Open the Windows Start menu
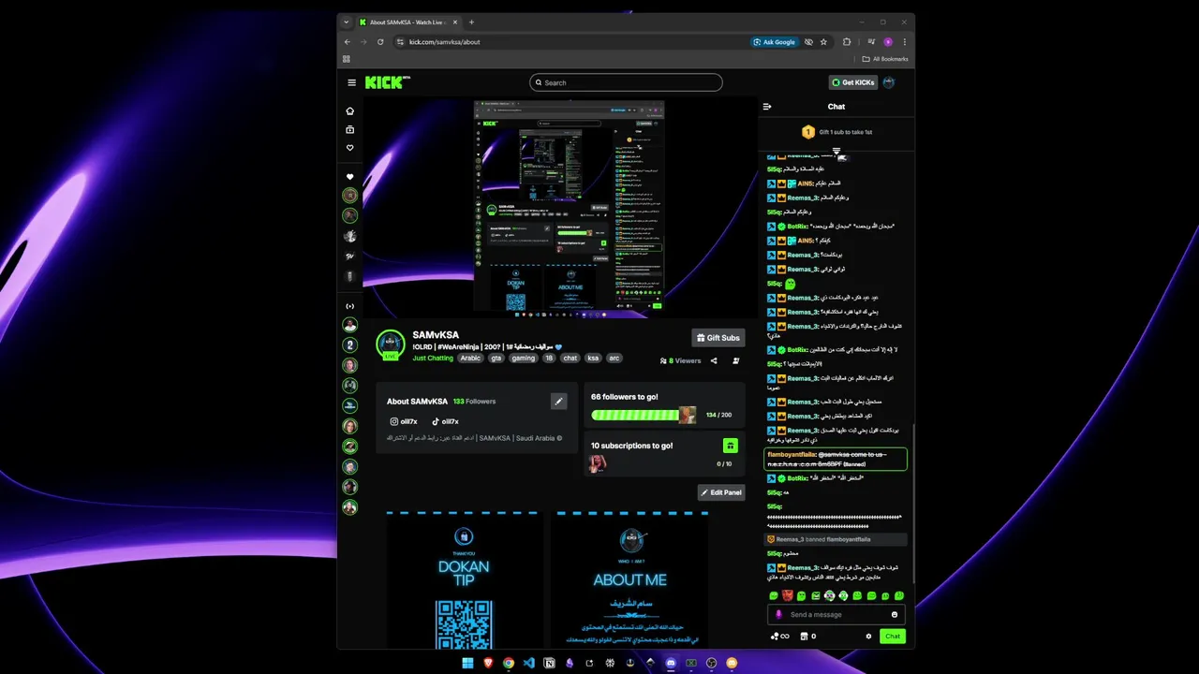 click(467, 663)
